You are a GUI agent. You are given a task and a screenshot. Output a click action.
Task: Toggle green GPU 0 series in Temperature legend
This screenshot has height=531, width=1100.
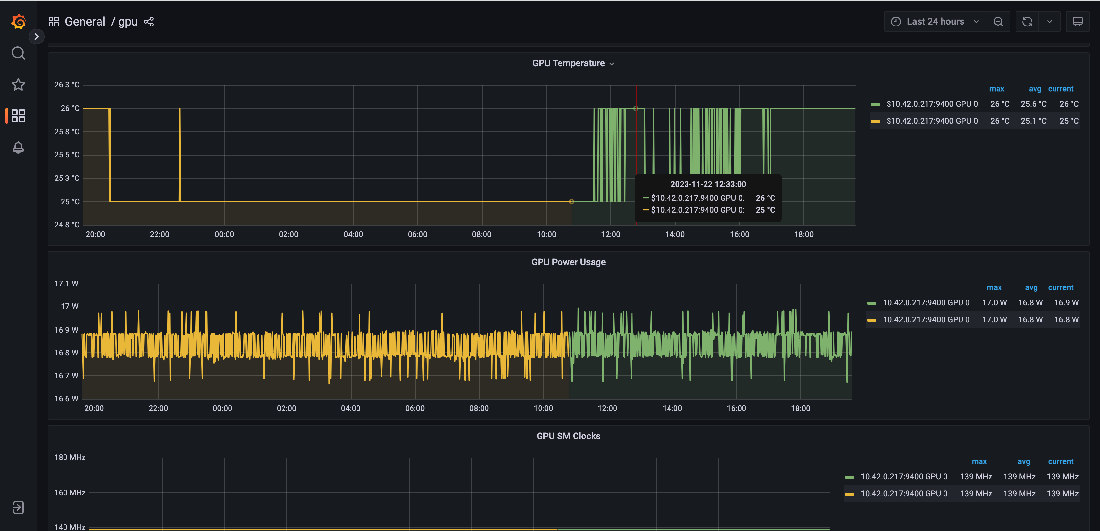(x=932, y=104)
